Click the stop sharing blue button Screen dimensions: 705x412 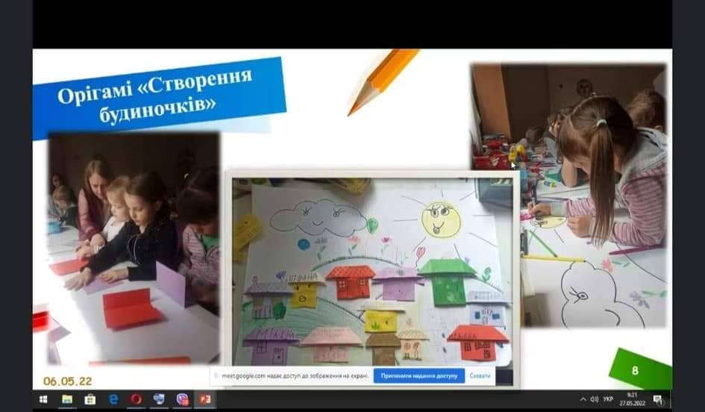coord(419,376)
